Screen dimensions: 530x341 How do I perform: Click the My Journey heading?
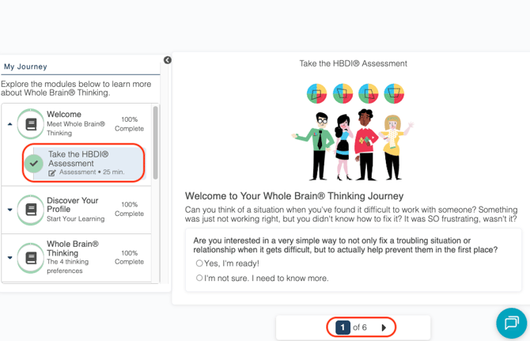25,66
